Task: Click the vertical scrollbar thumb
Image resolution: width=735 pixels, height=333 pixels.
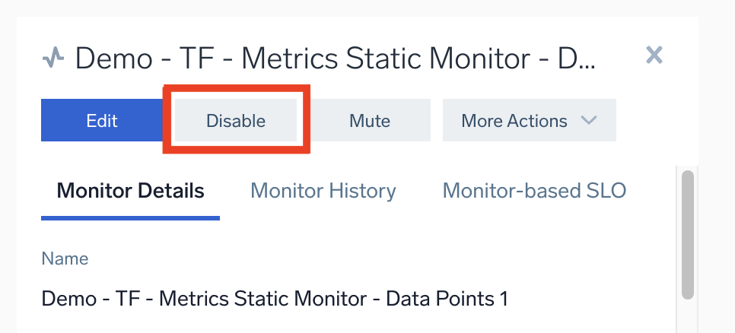Action: 688,236
